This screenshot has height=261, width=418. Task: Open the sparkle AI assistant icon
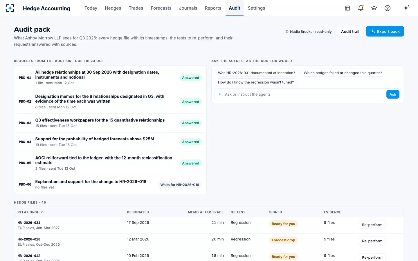coord(406,8)
